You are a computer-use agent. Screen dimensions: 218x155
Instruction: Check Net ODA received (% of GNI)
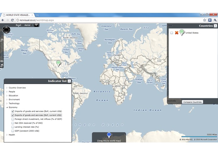[13, 123]
